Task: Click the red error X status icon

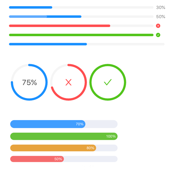Action: pos(158,26)
